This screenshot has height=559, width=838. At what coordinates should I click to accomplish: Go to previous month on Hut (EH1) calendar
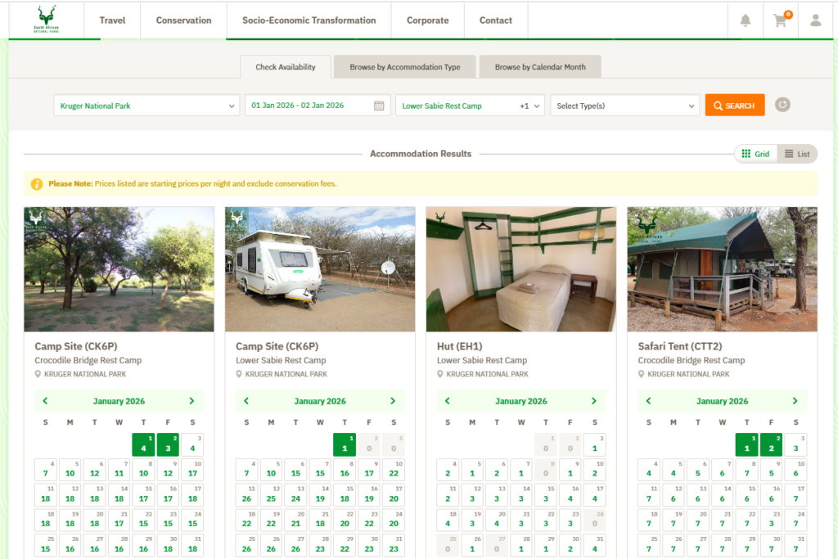[x=448, y=401]
